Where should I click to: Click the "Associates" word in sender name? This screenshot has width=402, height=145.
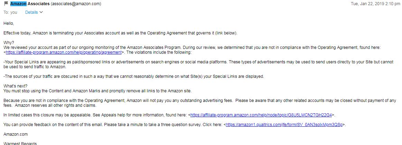pos(39,3)
